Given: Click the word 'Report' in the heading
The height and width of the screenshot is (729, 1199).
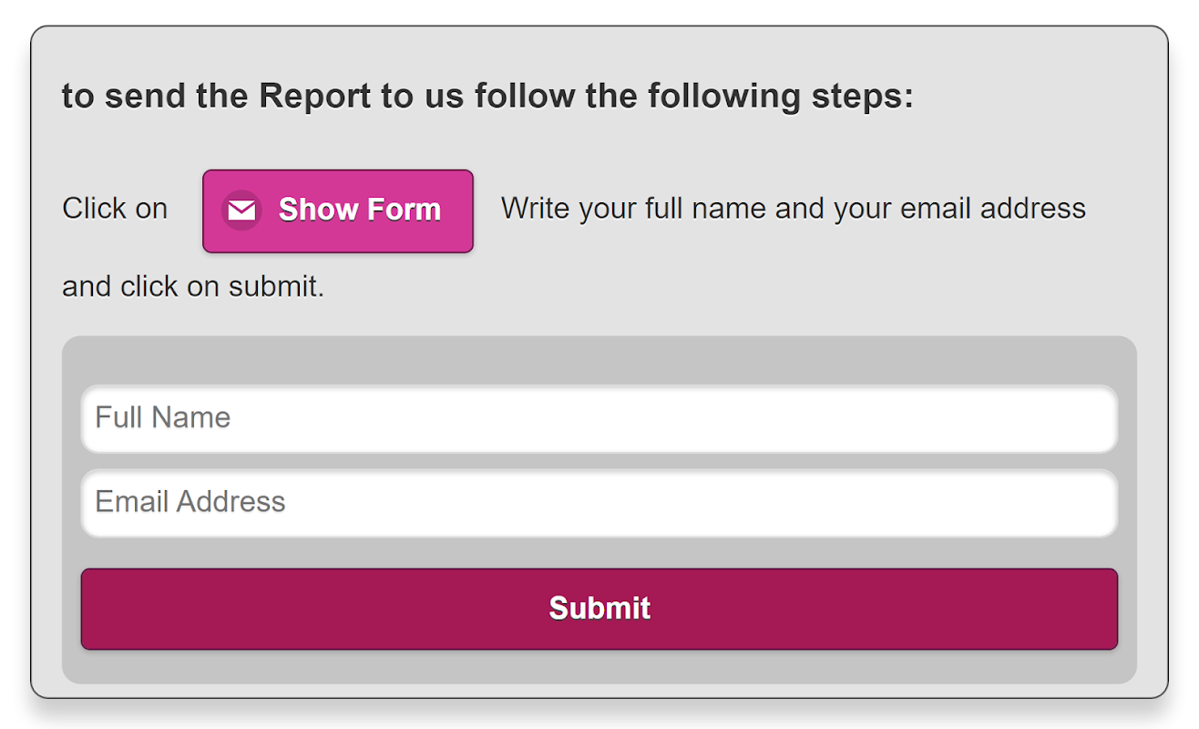Looking at the screenshot, I should pyautogui.click(x=314, y=96).
